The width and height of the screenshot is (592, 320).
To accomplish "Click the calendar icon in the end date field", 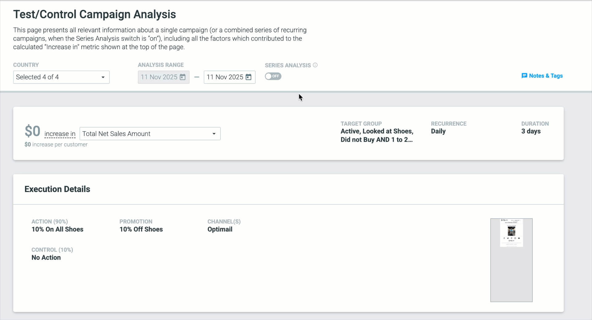I will click(249, 77).
